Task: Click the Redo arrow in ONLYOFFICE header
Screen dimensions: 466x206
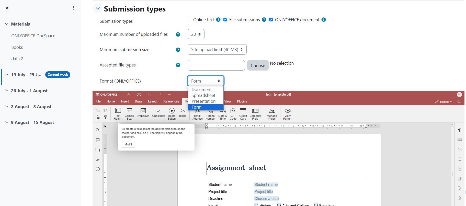Action: click(159, 95)
